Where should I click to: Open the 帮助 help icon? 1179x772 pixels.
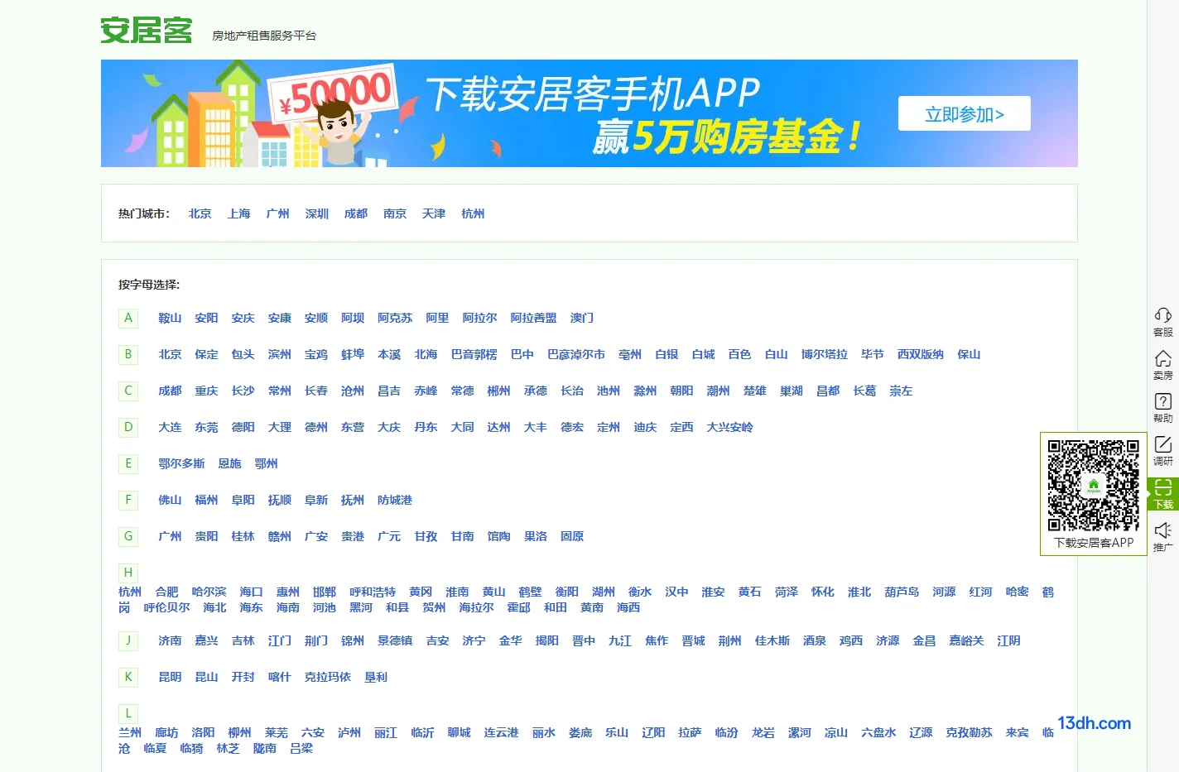point(1162,407)
